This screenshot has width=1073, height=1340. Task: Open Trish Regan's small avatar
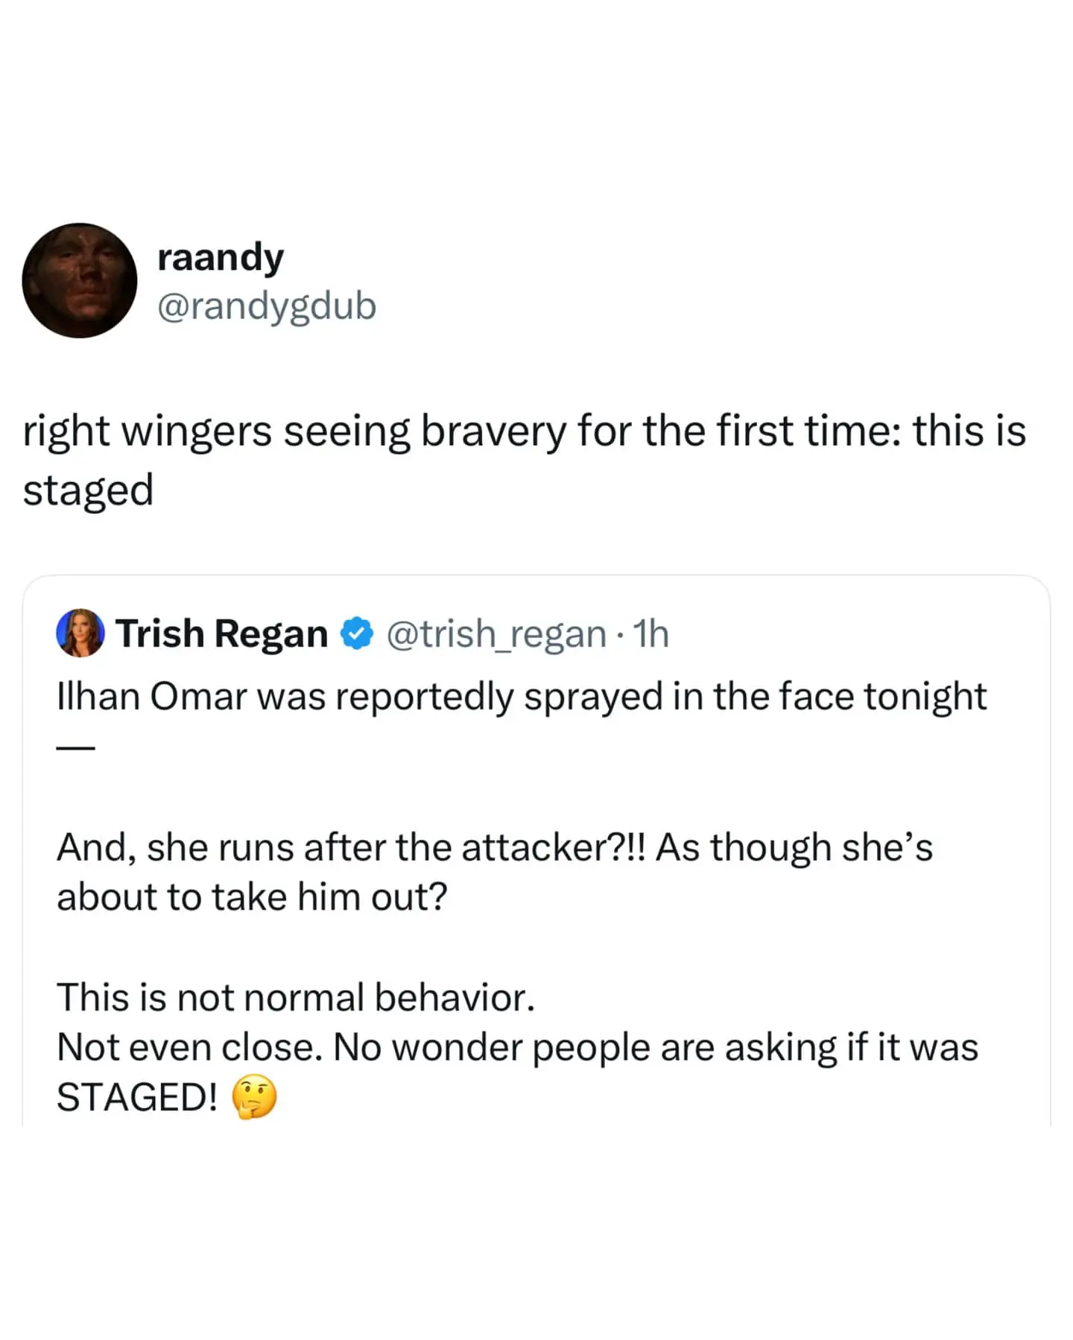(80, 633)
